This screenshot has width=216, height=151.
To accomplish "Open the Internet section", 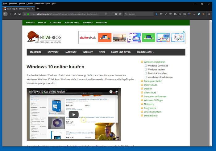I will 87,52.
